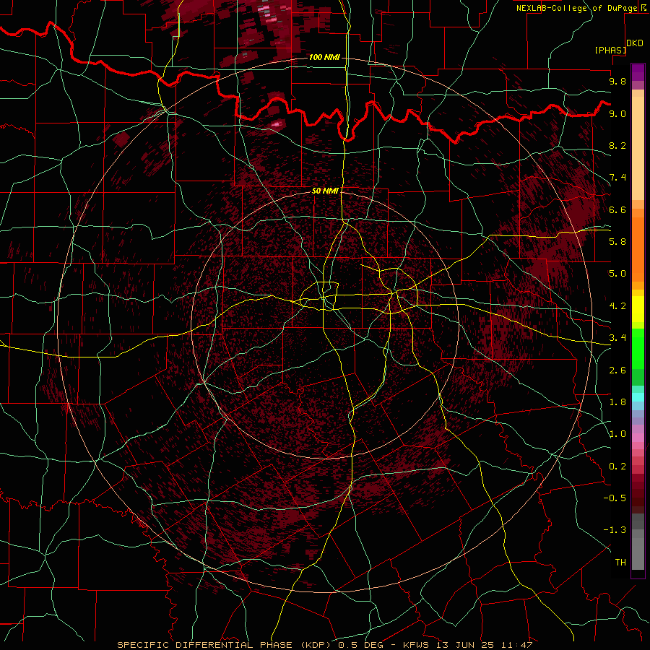Click the -0.5 value on the color scale
The width and height of the screenshot is (650, 650).
coord(615,498)
